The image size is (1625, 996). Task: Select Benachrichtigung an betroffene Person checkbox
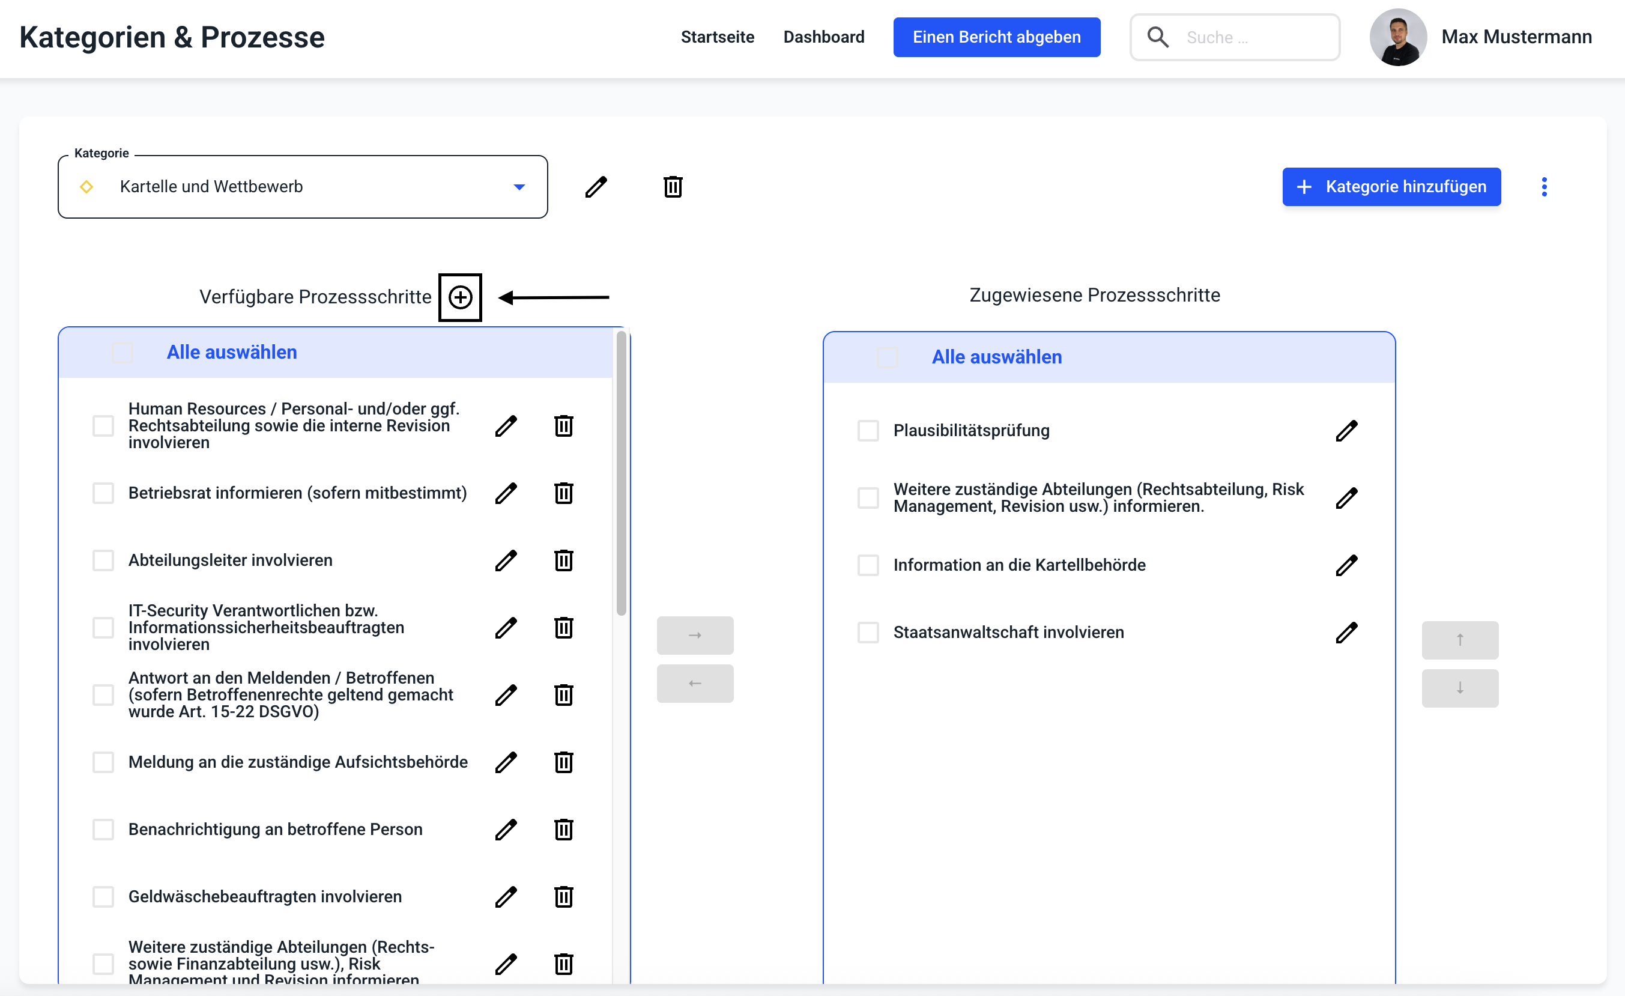click(103, 829)
